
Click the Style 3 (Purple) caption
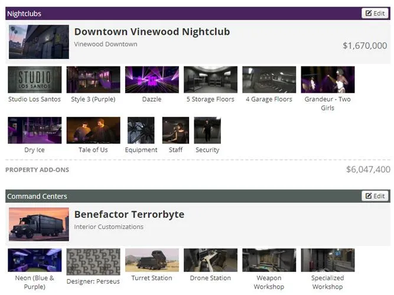coord(93,99)
